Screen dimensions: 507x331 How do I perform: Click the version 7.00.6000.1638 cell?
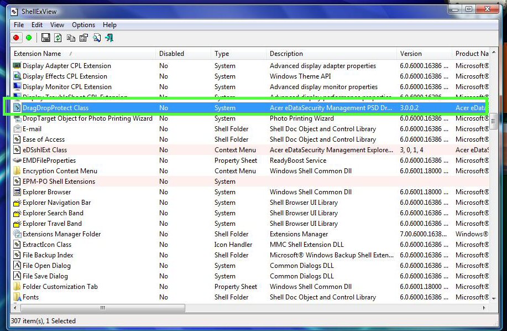click(424, 234)
